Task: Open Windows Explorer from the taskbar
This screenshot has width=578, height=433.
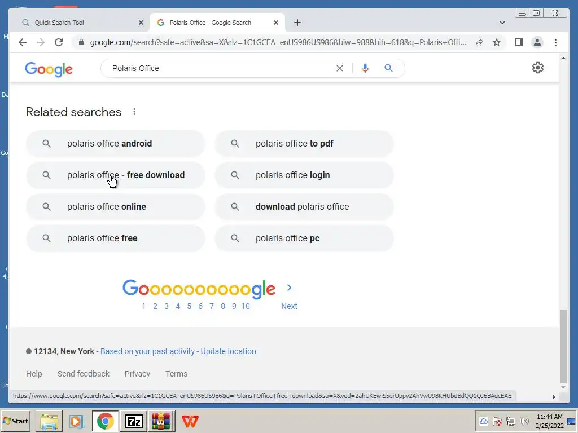Action: tap(49, 421)
